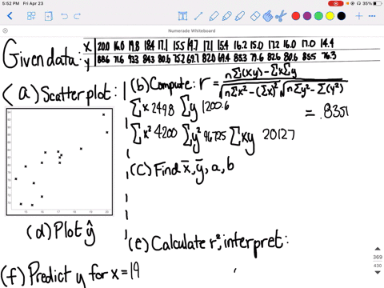
Task: Tap the red screen recording indicator
Action: (x=336, y=3)
